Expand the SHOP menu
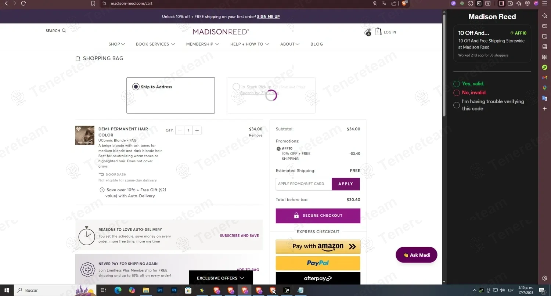The image size is (551, 296). tap(117, 44)
